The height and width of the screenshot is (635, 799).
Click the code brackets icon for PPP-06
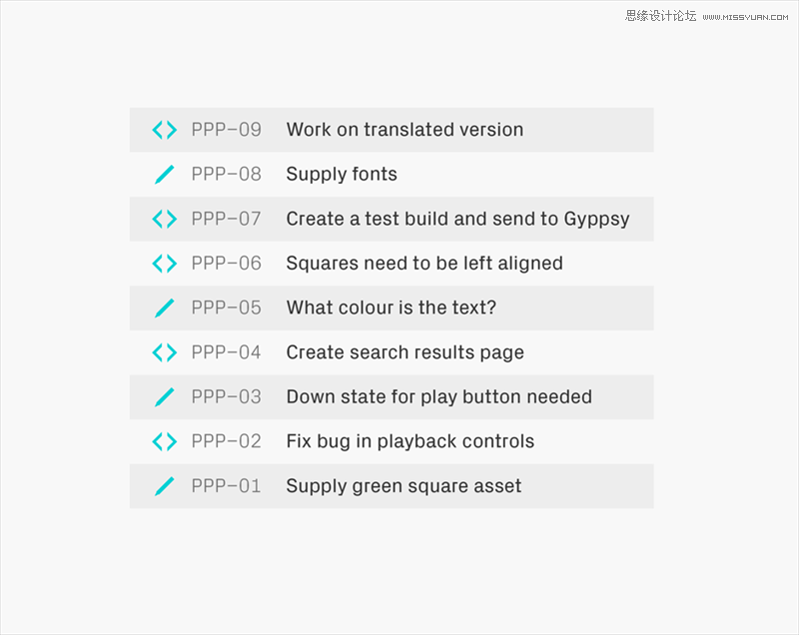point(165,264)
